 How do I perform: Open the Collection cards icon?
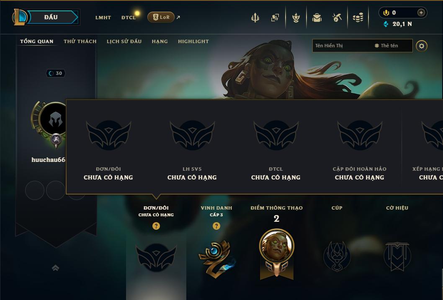[x=275, y=18]
